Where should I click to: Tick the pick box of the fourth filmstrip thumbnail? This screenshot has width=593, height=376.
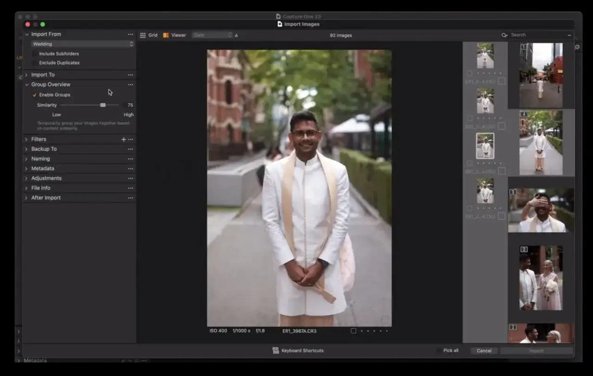[x=502, y=216]
